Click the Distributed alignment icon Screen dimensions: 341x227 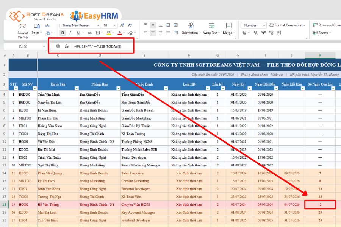(176, 33)
